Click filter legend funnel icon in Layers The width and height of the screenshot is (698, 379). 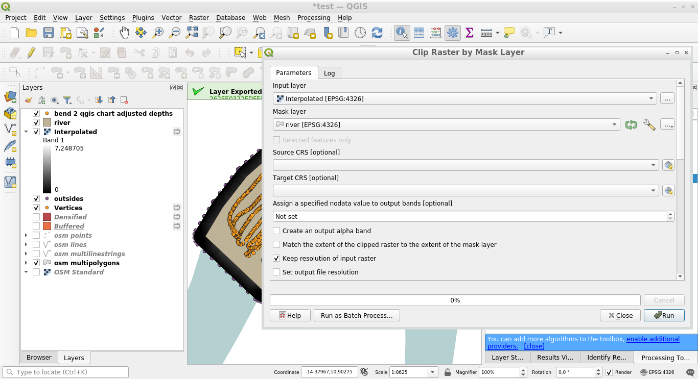pyautogui.click(x=67, y=100)
